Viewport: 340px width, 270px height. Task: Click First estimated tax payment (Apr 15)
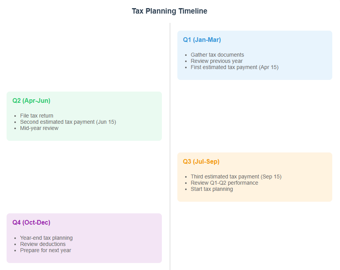[x=234, y=67]
